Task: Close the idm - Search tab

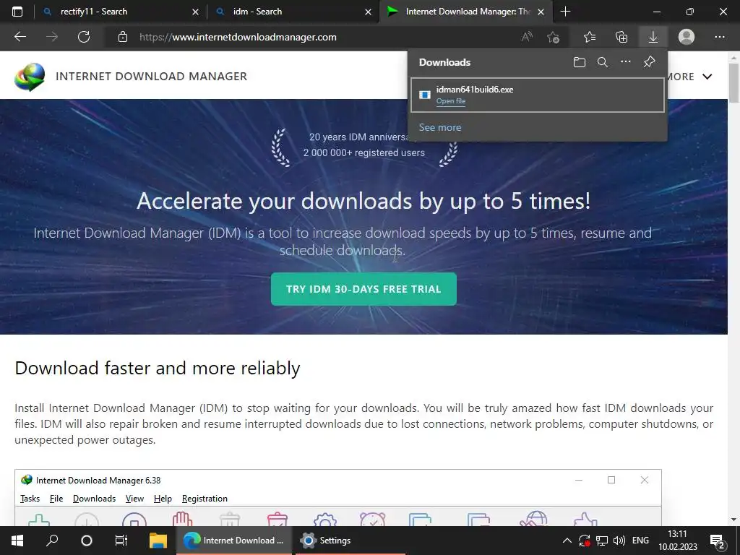Action: (368, 12)
